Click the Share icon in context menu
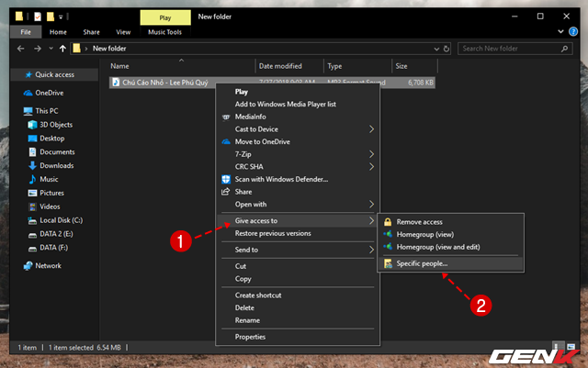The image size is (588, 368). 225,192
